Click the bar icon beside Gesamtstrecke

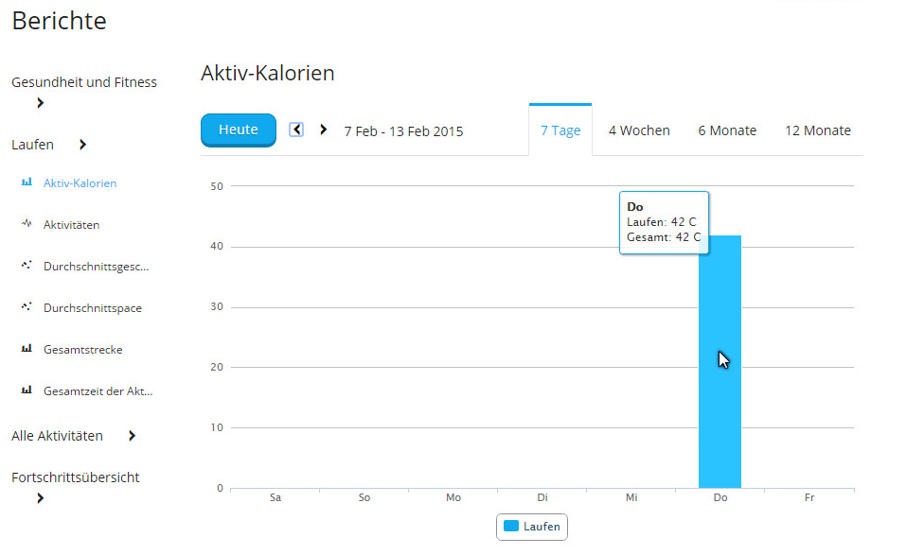27,349
